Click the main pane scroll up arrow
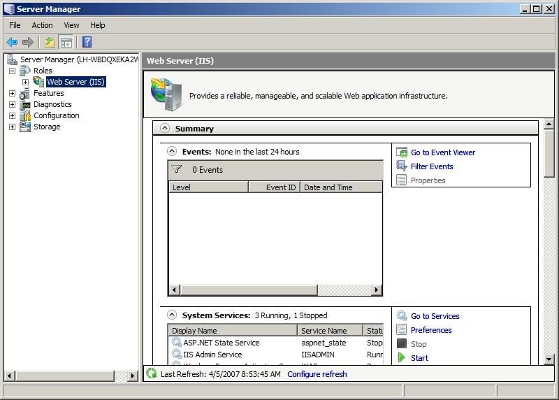559x400 pixels. (549, 124)
